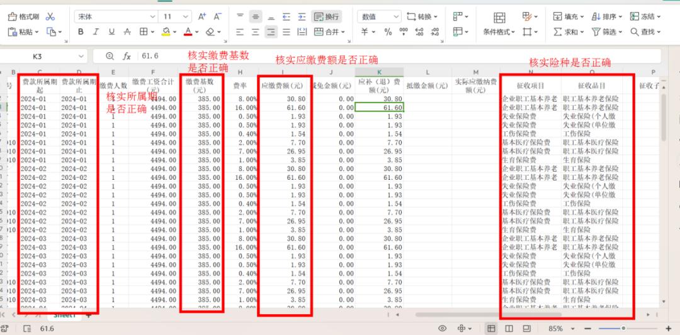Click the formula bar value 61.6
Viewport: 680px width, 335px height.
coord(150,57)
